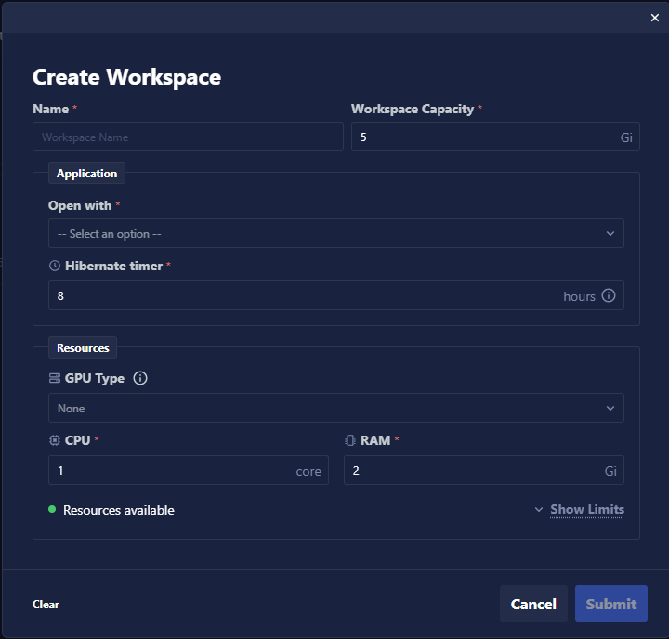The height and width of the screenshot is (639, 669).
Task: Click the 'Resources available' text
Action: tap(119, 510)
